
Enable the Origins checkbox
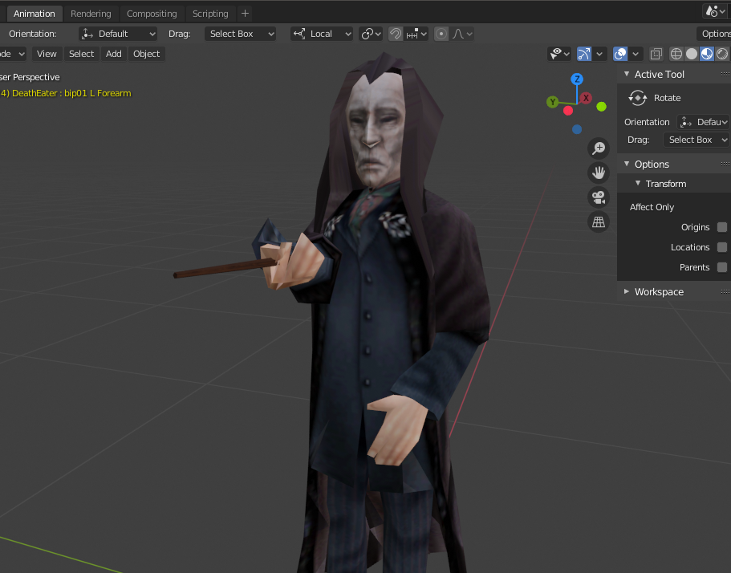pyautogui.click(x=721, y=227)
